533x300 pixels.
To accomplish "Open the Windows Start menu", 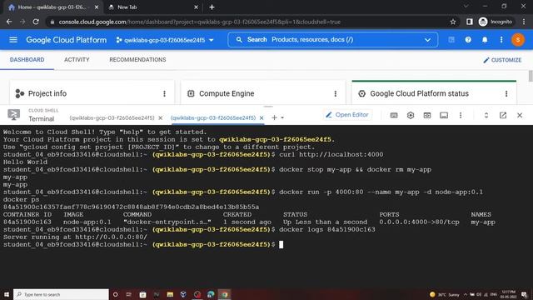I will [x=7, y=294].
